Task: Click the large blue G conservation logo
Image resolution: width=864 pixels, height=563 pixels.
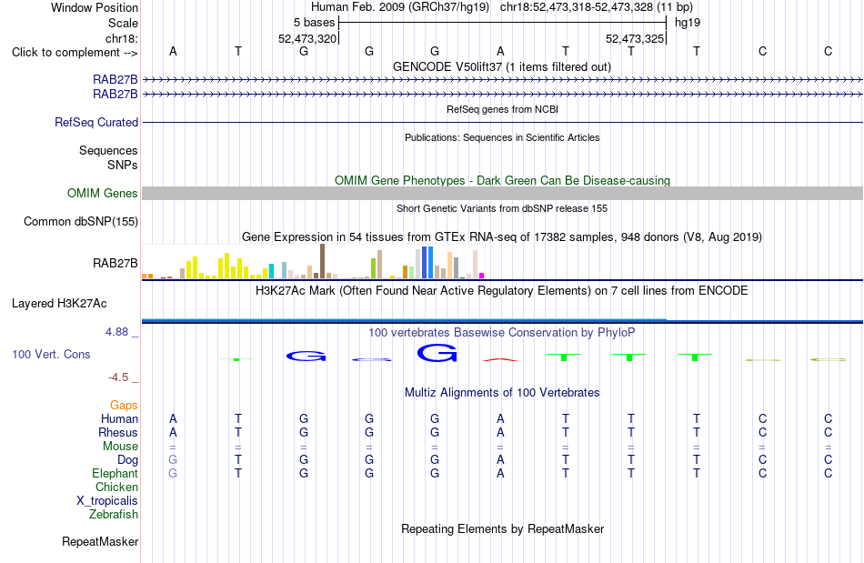Action: click(x=437, y=353)
